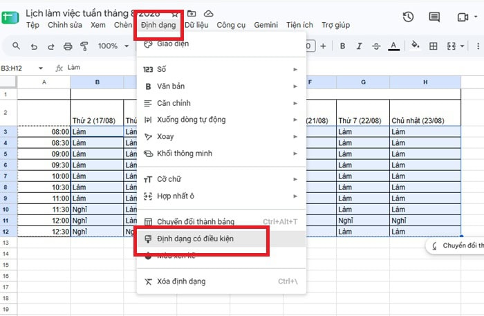The image size is (484, 316).
Task: Open the borders tool
Action: click(434, 46)
